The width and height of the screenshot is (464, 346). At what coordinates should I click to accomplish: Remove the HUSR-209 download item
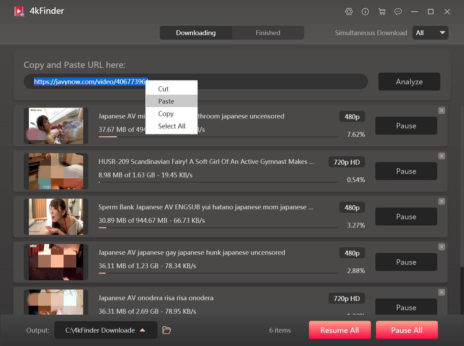(442, 156)
